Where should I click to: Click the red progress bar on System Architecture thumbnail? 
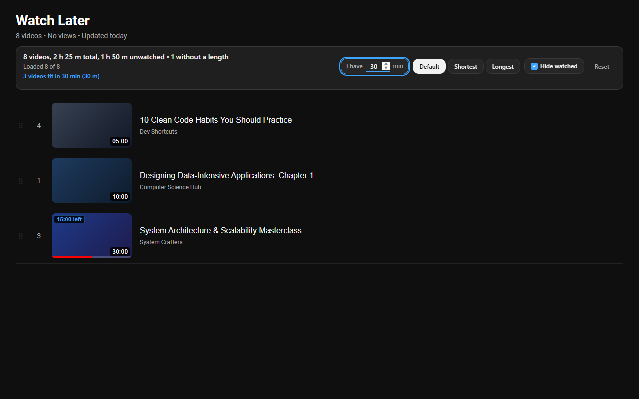click(72, 257)
